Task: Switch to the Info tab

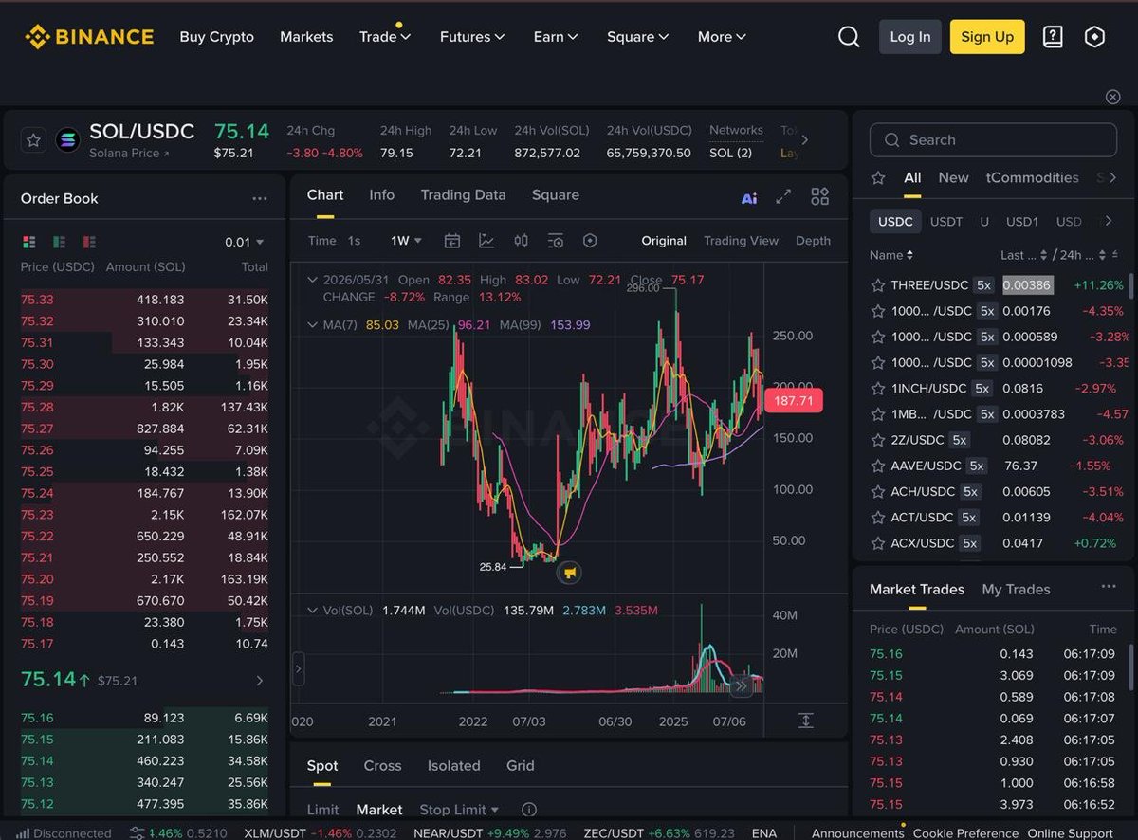Action: (x=382, y=194)
